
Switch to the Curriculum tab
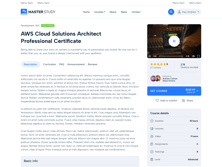(50, 64)
